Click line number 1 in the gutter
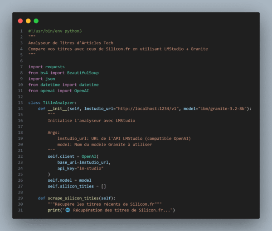The image size is (272, 231). point(21,31)
